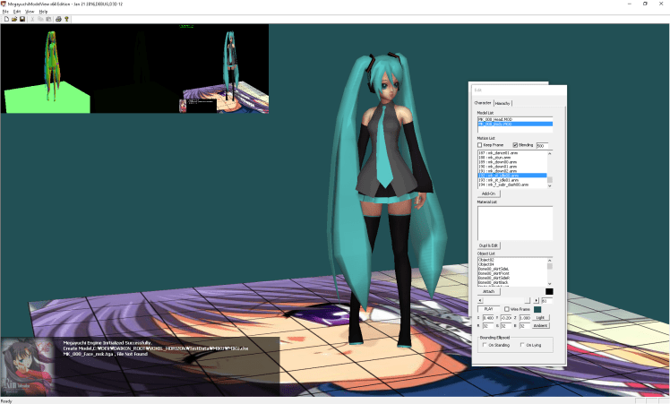Click the ambient R value field

click(488, 326)
